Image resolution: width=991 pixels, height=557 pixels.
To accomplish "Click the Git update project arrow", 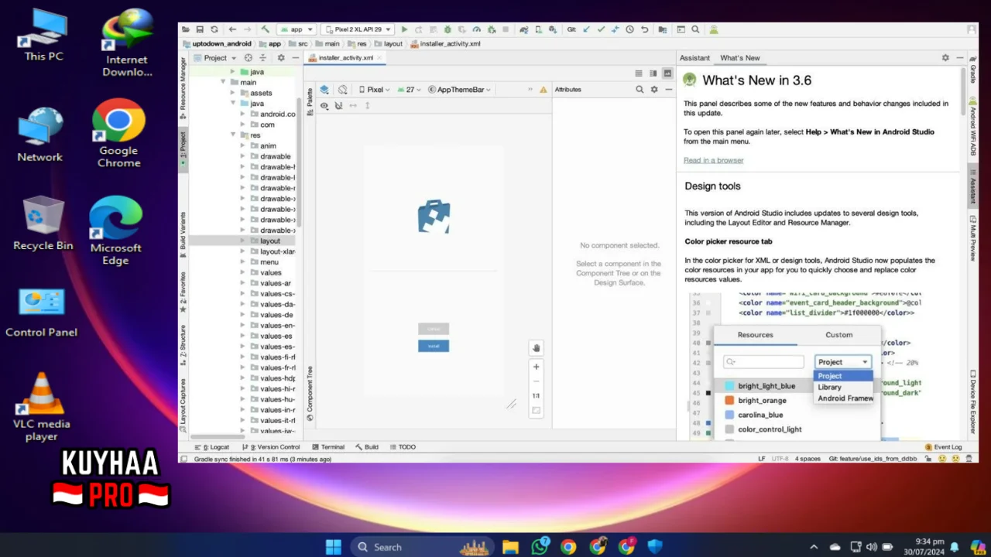I will (x=586, y=29).
